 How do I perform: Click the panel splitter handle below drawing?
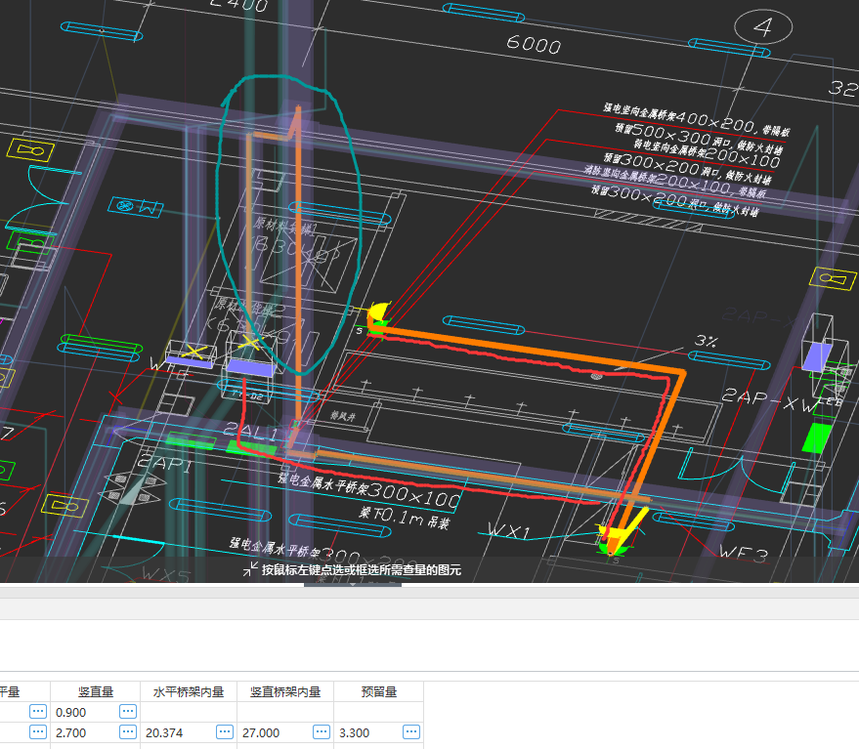(x=352, y=585)
